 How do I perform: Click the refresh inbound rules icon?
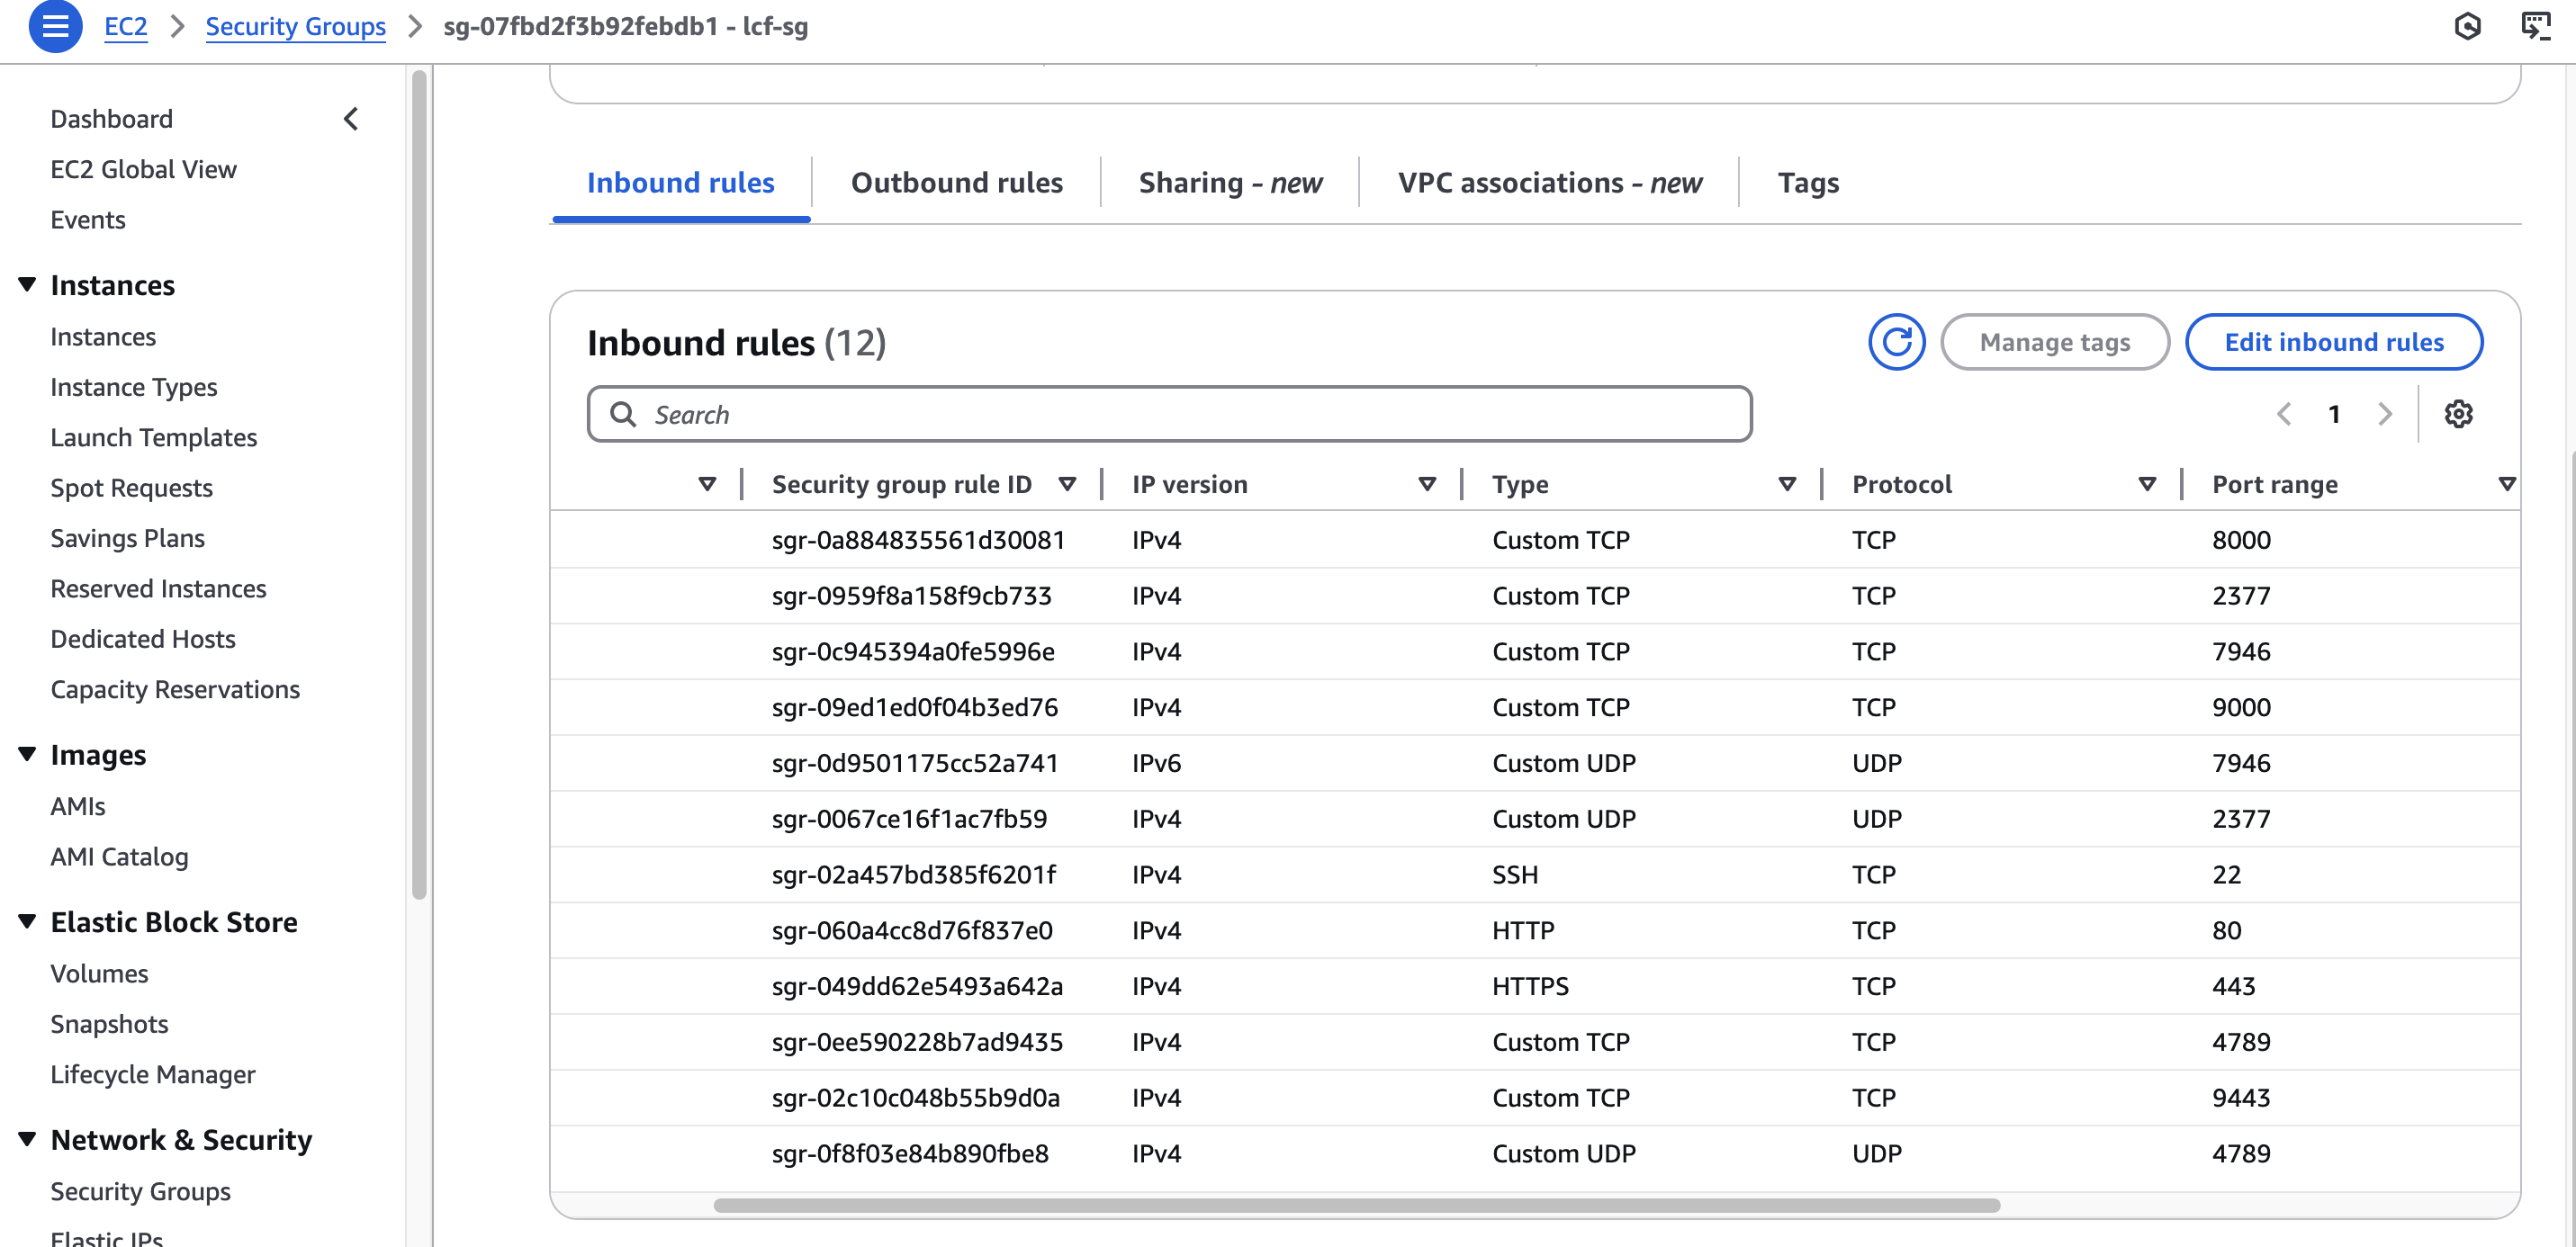click(x=1896, y=342)
